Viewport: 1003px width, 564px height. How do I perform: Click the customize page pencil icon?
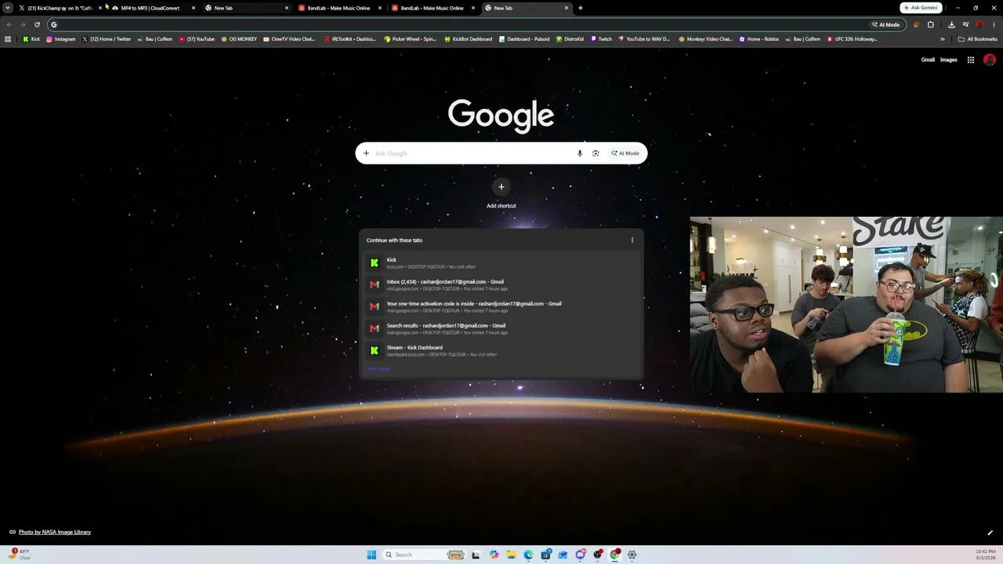(x=990, y=533)
